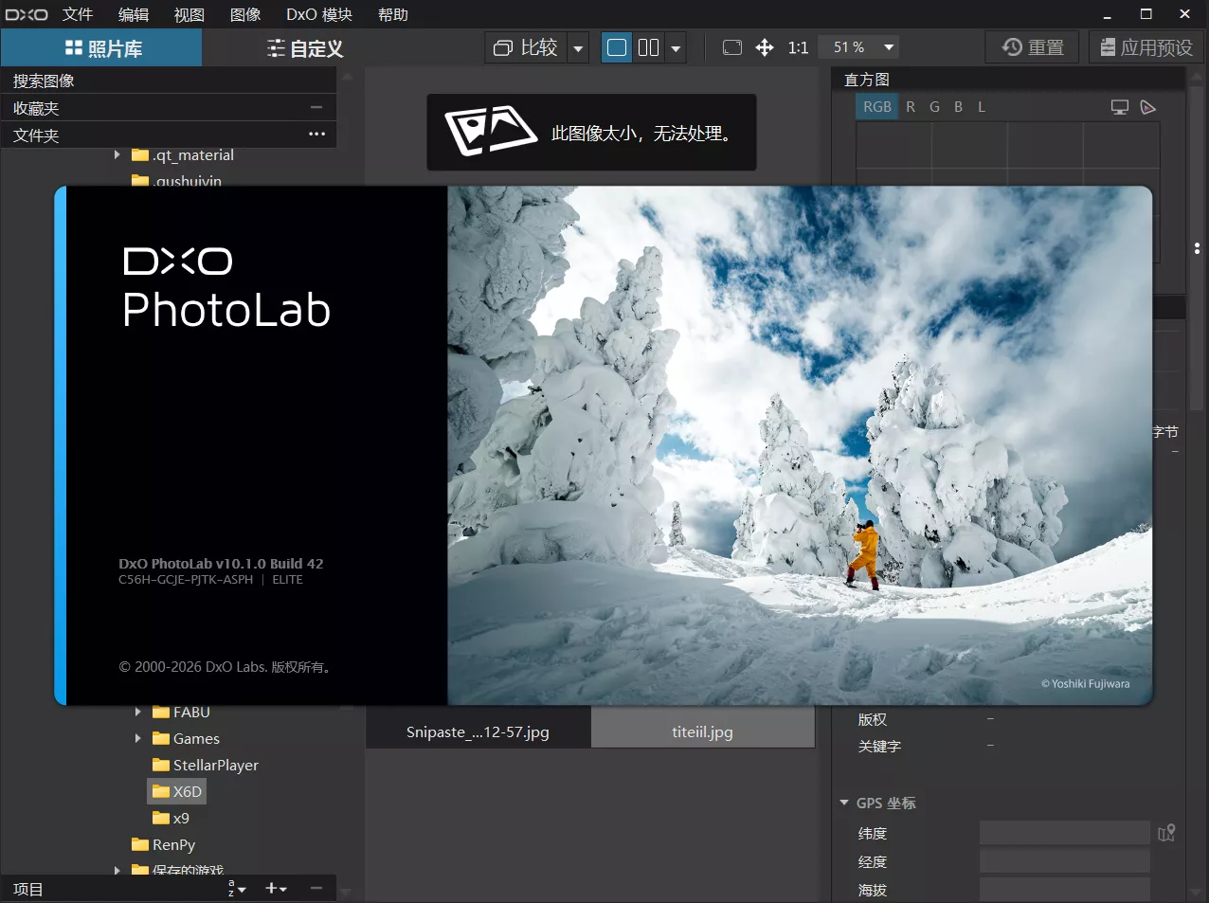Open the 51 % zoom dropdown
This screenshot has width=1209, height=903.
click(x=859, y=47)
